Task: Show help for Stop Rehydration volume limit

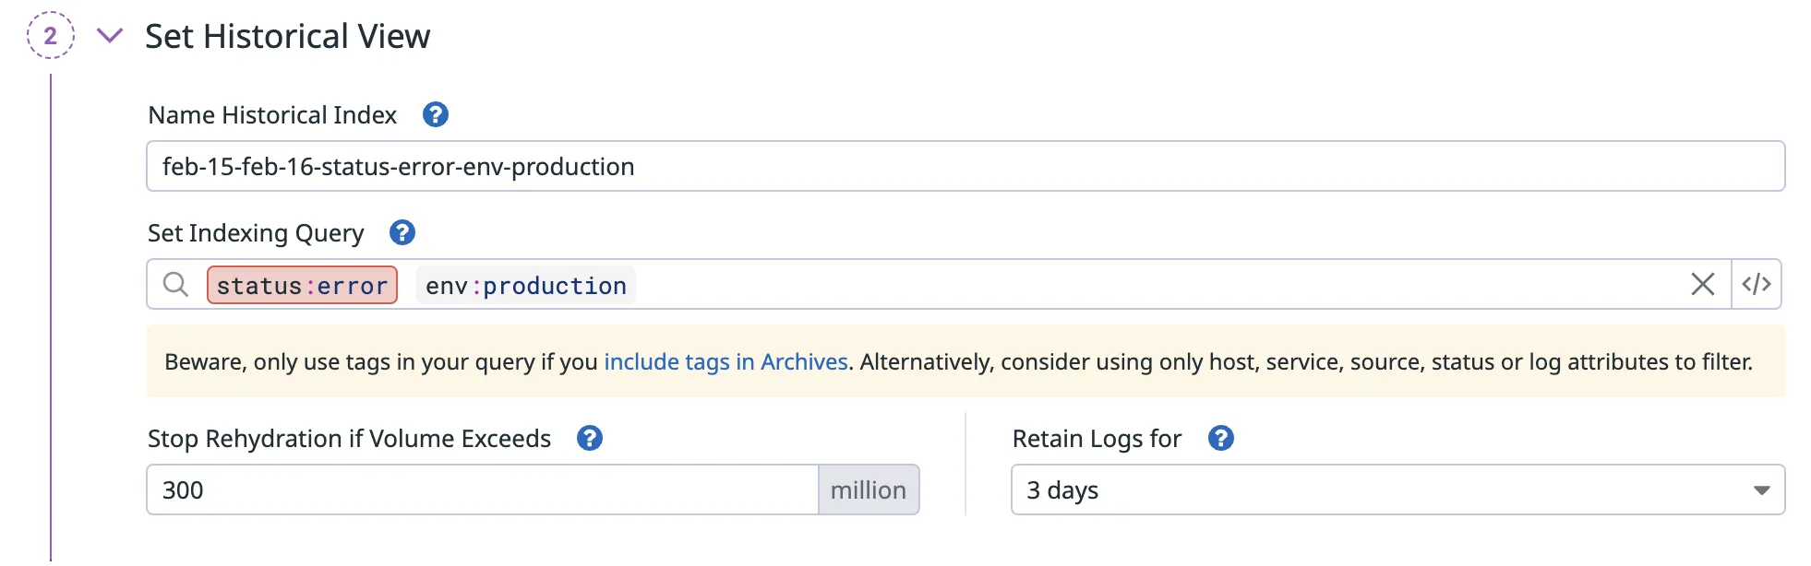Action: tap(589, 439)
